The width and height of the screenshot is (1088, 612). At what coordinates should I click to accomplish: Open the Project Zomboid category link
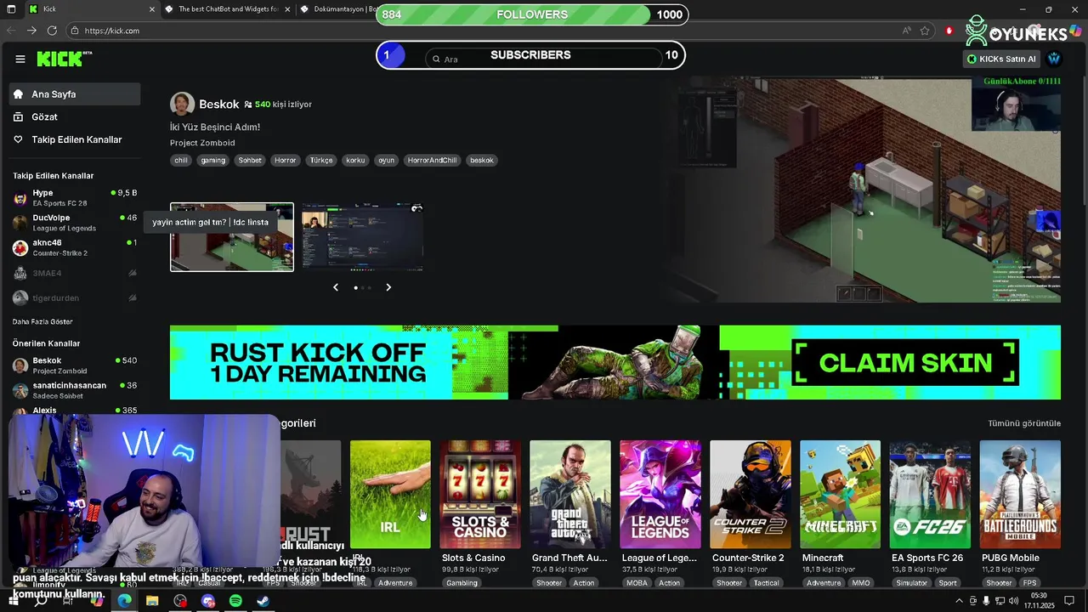pos(202,143)
